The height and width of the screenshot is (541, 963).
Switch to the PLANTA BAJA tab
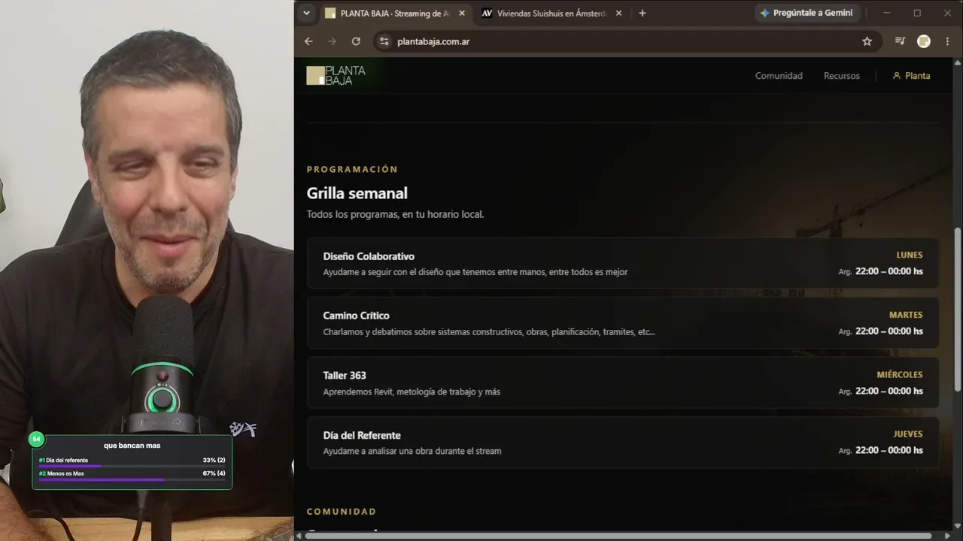(395, 13)
